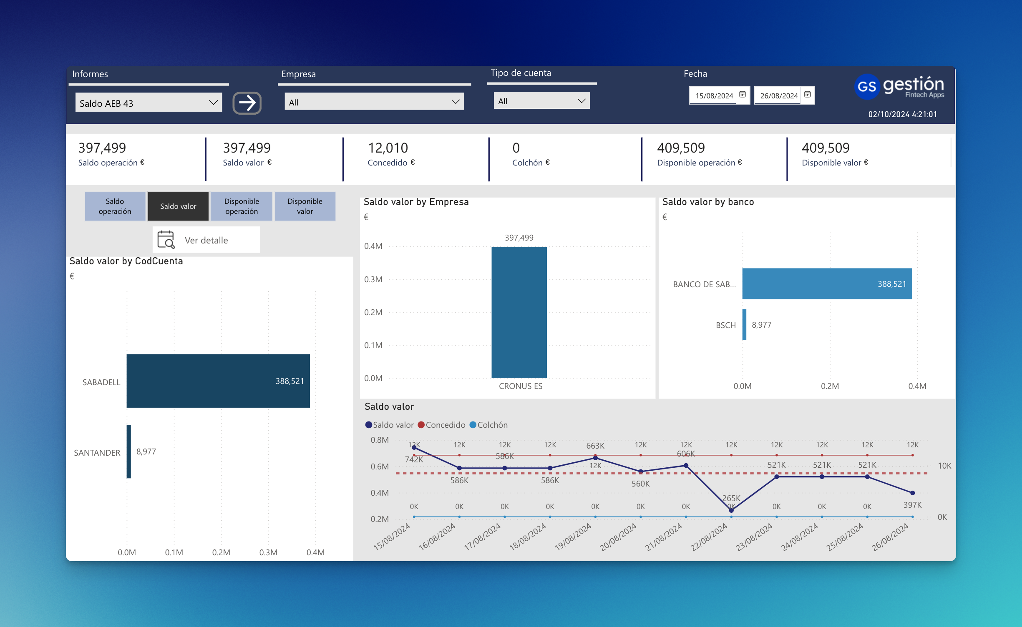Click the 19/08/2024 data point labeled 663K
The width and height of the screenshot is (1022, 627).
point(595,458)
